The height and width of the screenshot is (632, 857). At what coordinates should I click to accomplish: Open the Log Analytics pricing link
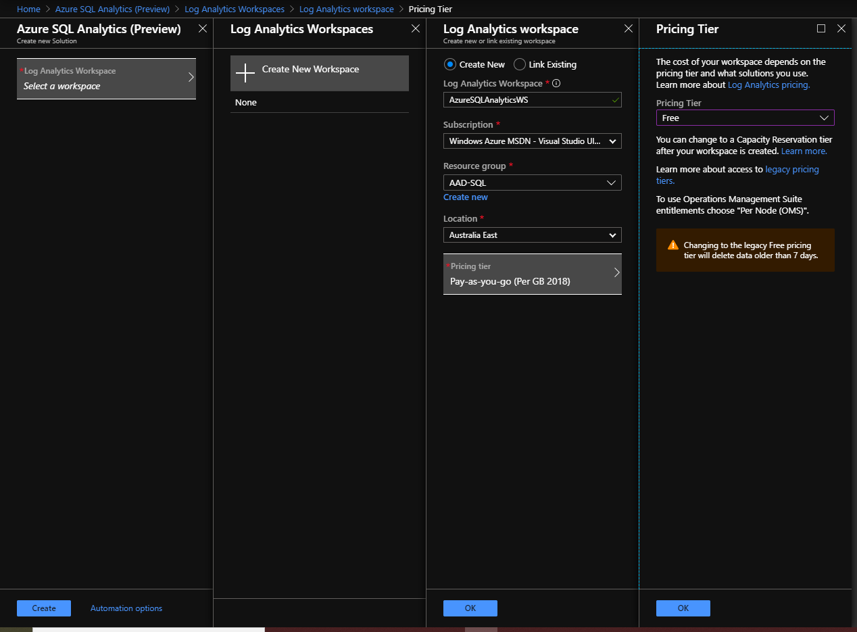(x=768, y=85)
